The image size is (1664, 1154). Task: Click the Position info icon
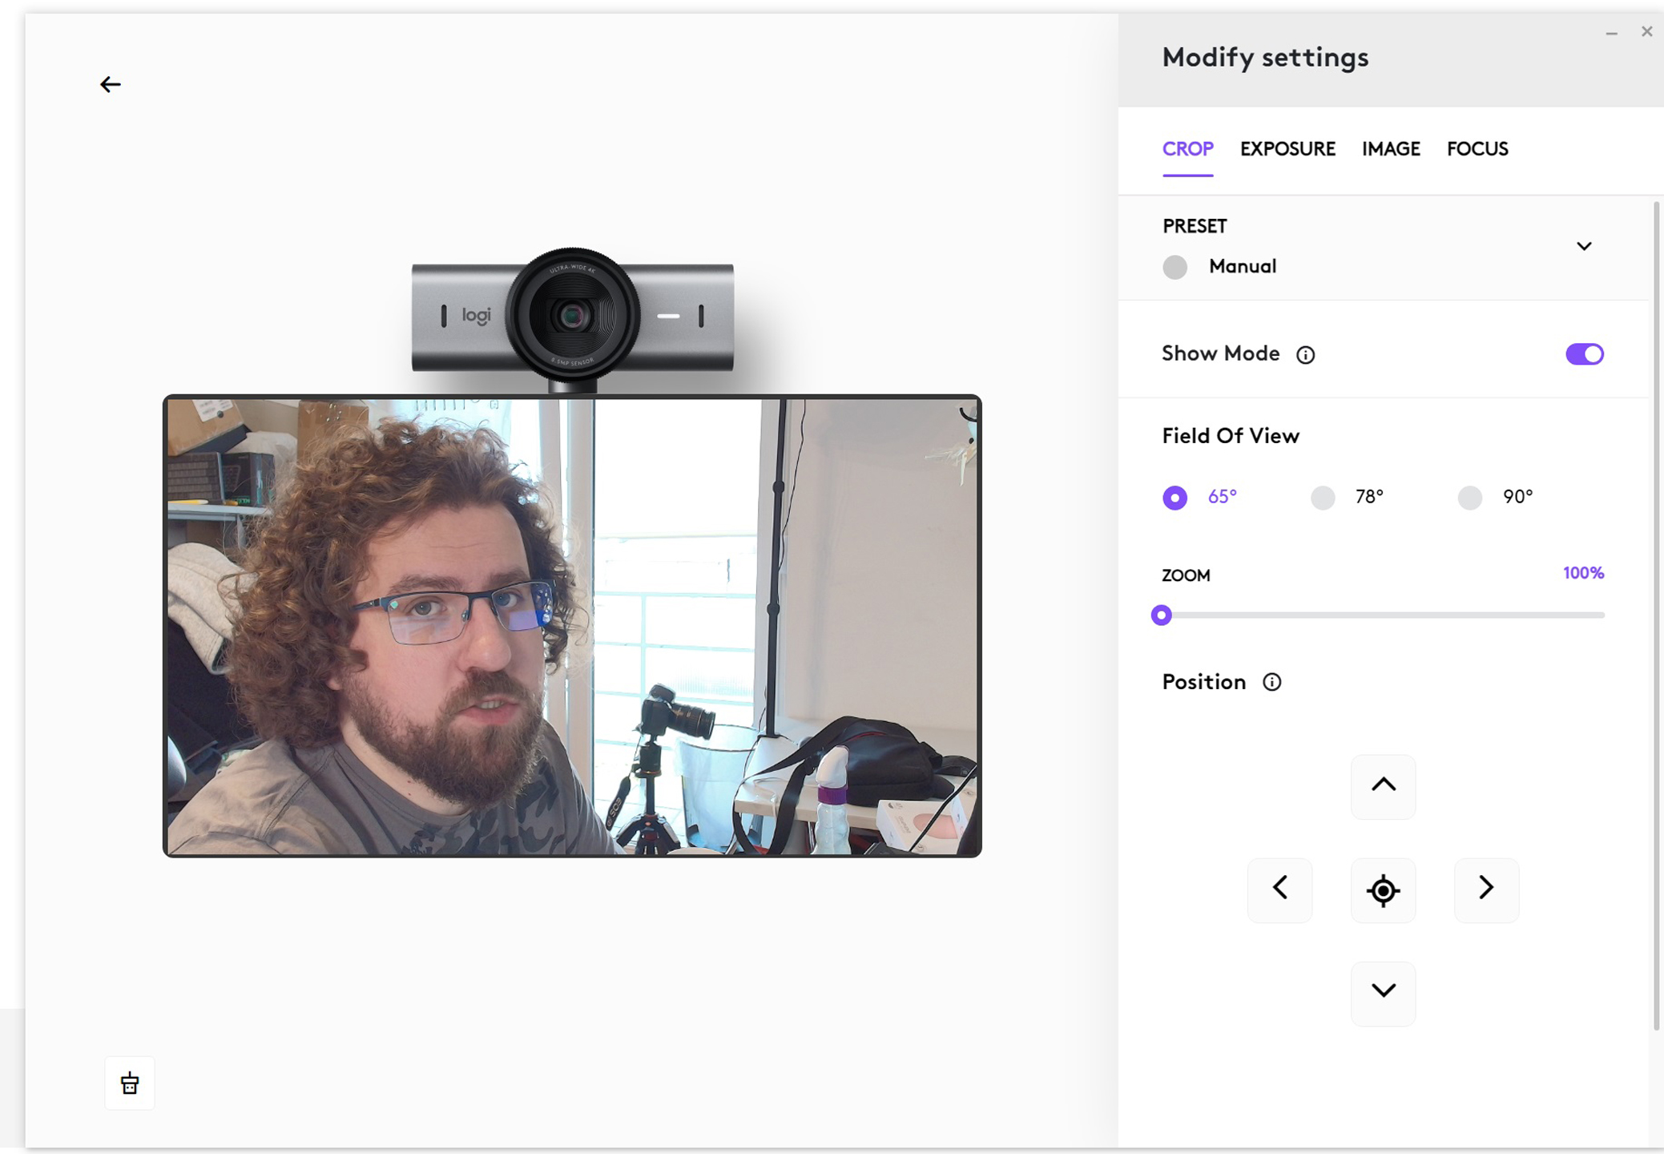pyautogui.click(x=1271, y=682)
